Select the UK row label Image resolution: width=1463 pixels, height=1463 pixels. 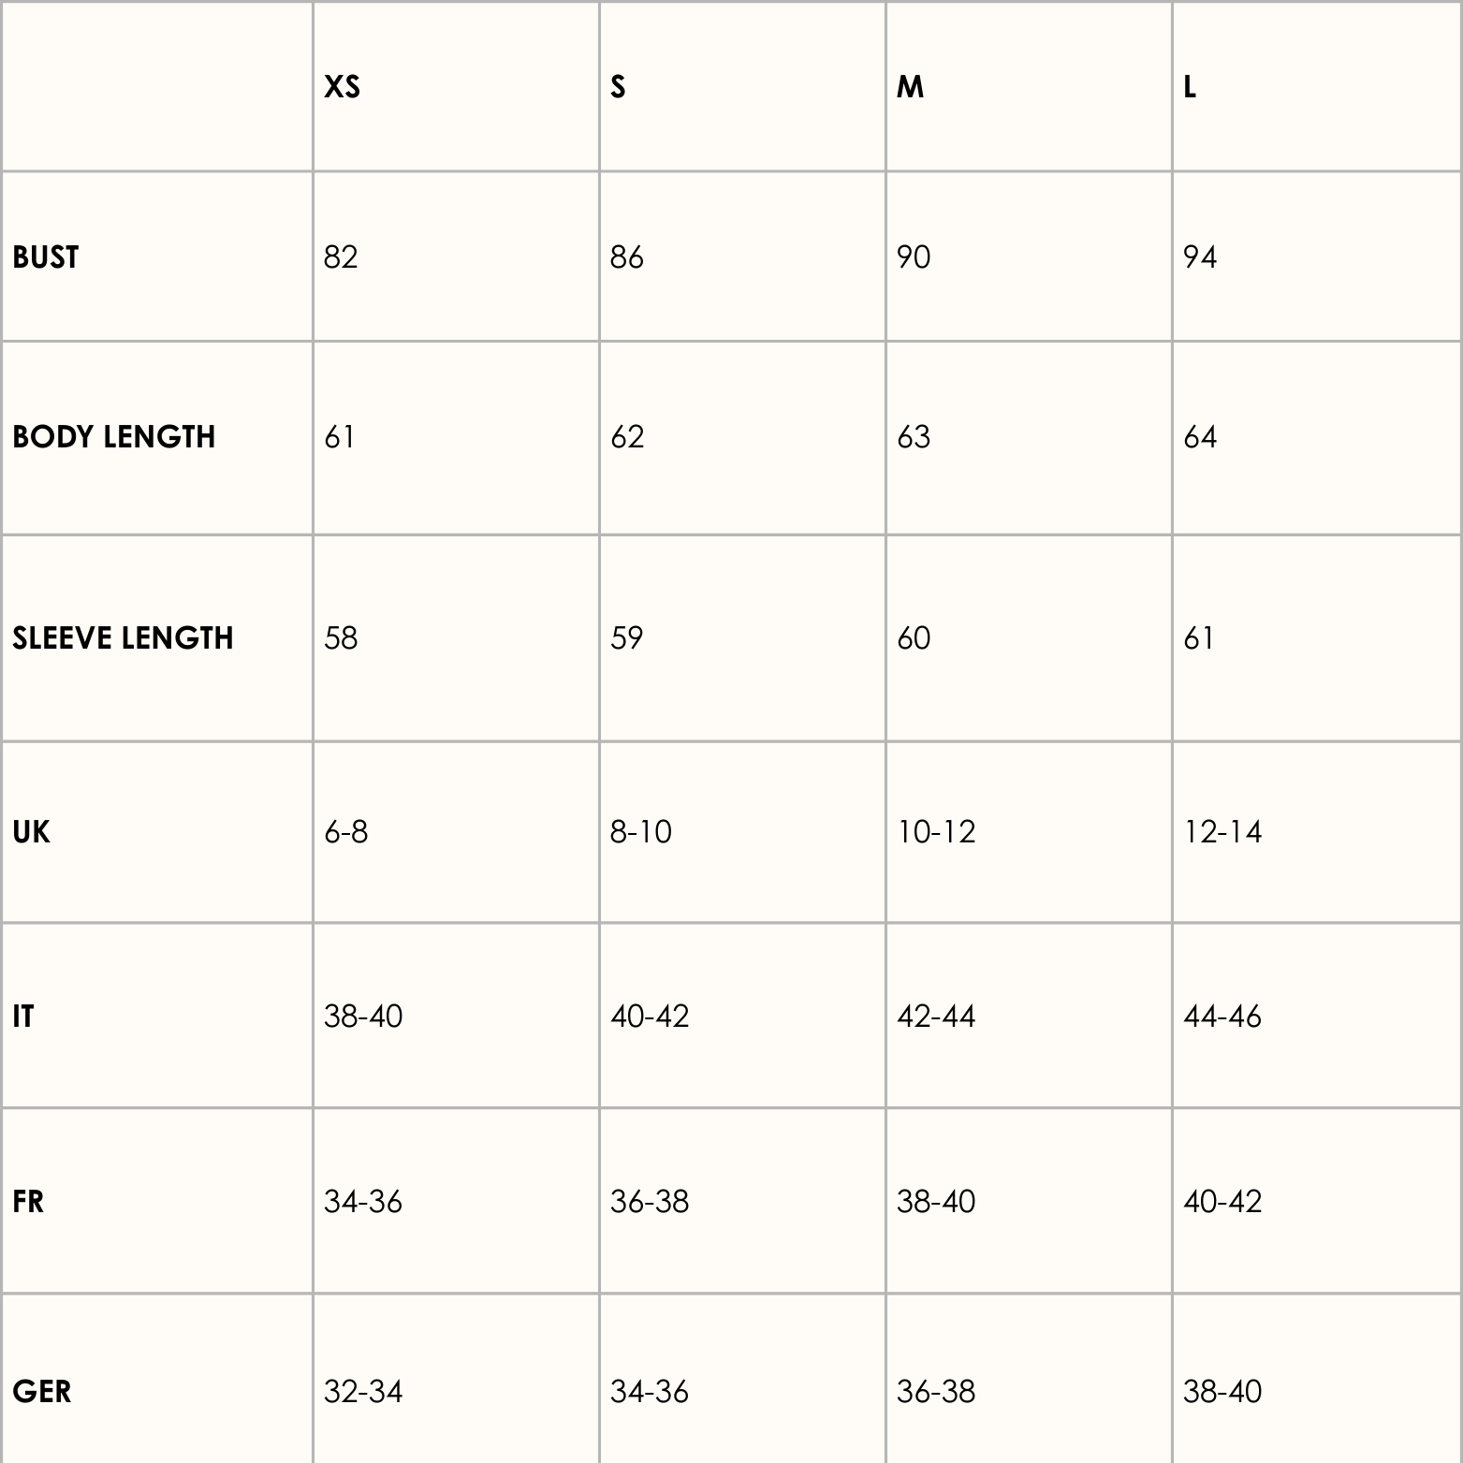point(31,832)
